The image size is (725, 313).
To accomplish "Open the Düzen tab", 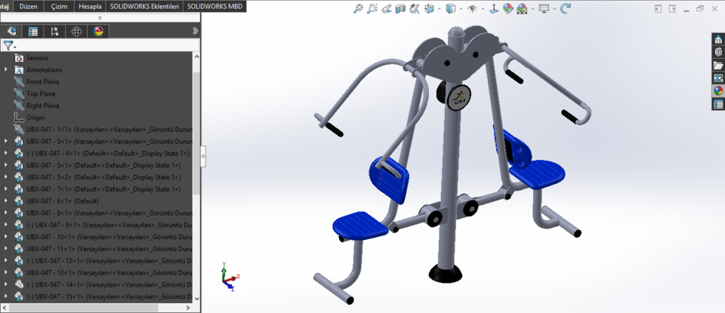I will point(29,6).
